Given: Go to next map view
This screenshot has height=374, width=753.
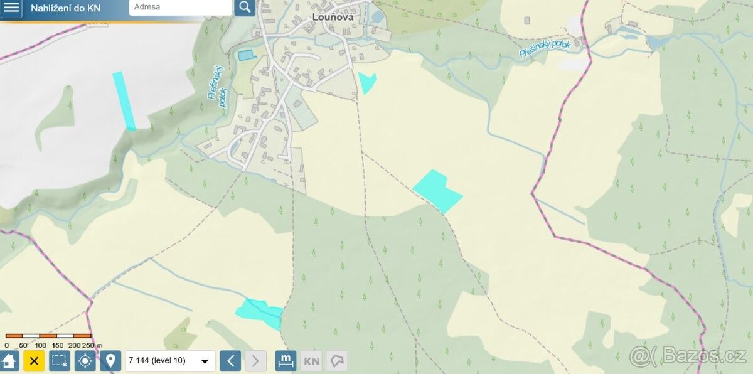Looking at the screenshot, I should click(x=255, y=361).
